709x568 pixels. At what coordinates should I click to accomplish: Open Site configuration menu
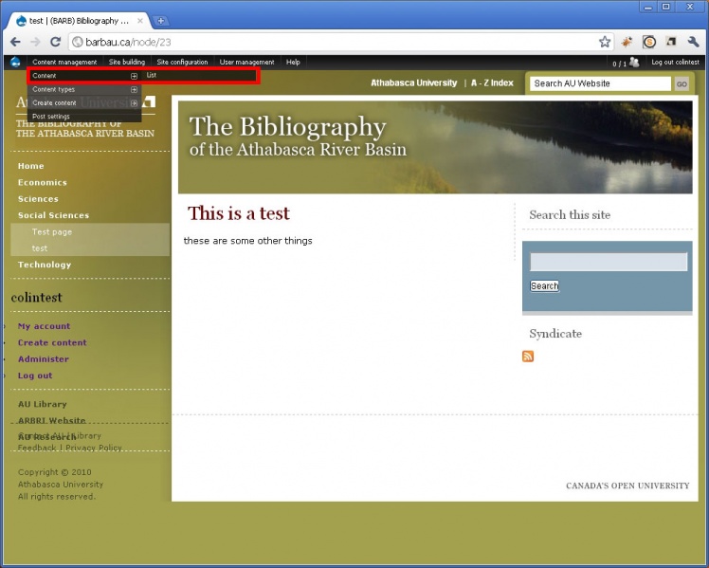(x=182, y=62)
